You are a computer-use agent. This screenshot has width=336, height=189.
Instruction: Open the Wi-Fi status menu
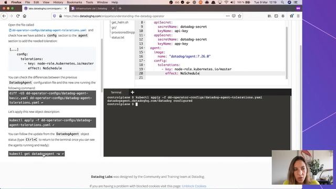point(226,2)
